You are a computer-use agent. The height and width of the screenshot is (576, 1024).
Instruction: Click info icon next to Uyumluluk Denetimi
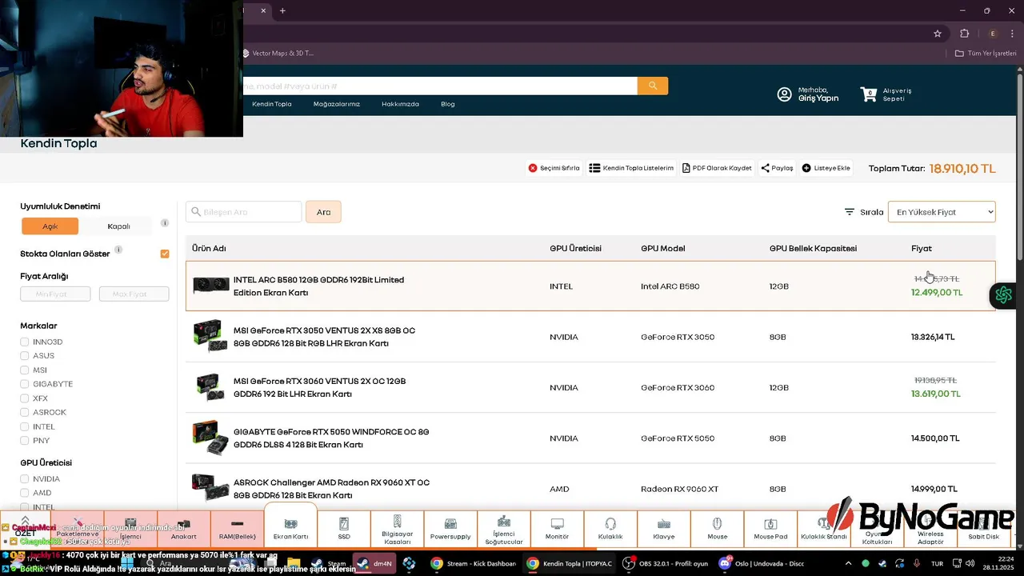(x=165, y=223)
